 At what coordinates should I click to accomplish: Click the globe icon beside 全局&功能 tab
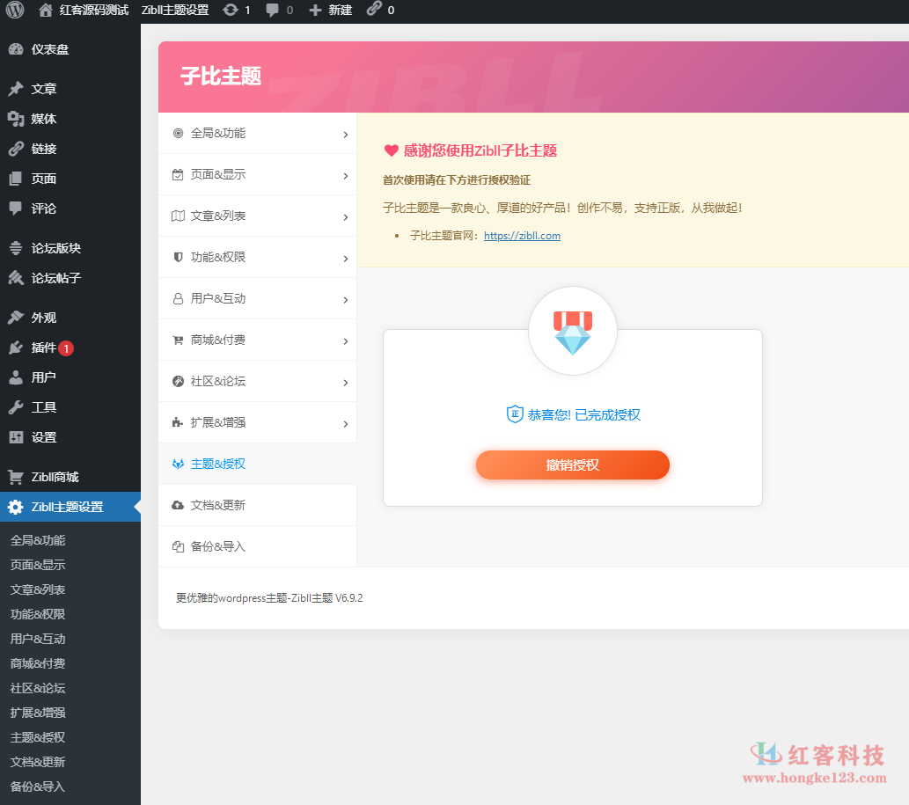pyautogui.click(x=178, y=134)
